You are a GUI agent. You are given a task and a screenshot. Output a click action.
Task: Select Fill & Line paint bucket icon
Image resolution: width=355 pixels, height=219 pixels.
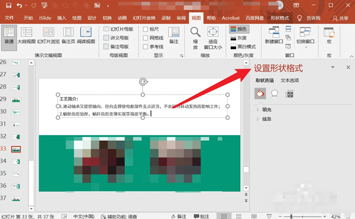pos(260,94)
